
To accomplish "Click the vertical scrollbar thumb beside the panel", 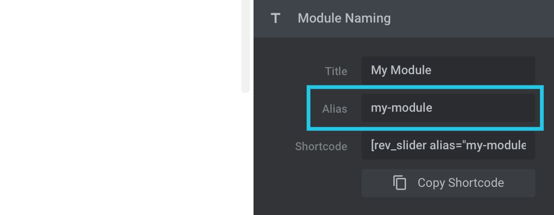I will [x=246, y=46].
